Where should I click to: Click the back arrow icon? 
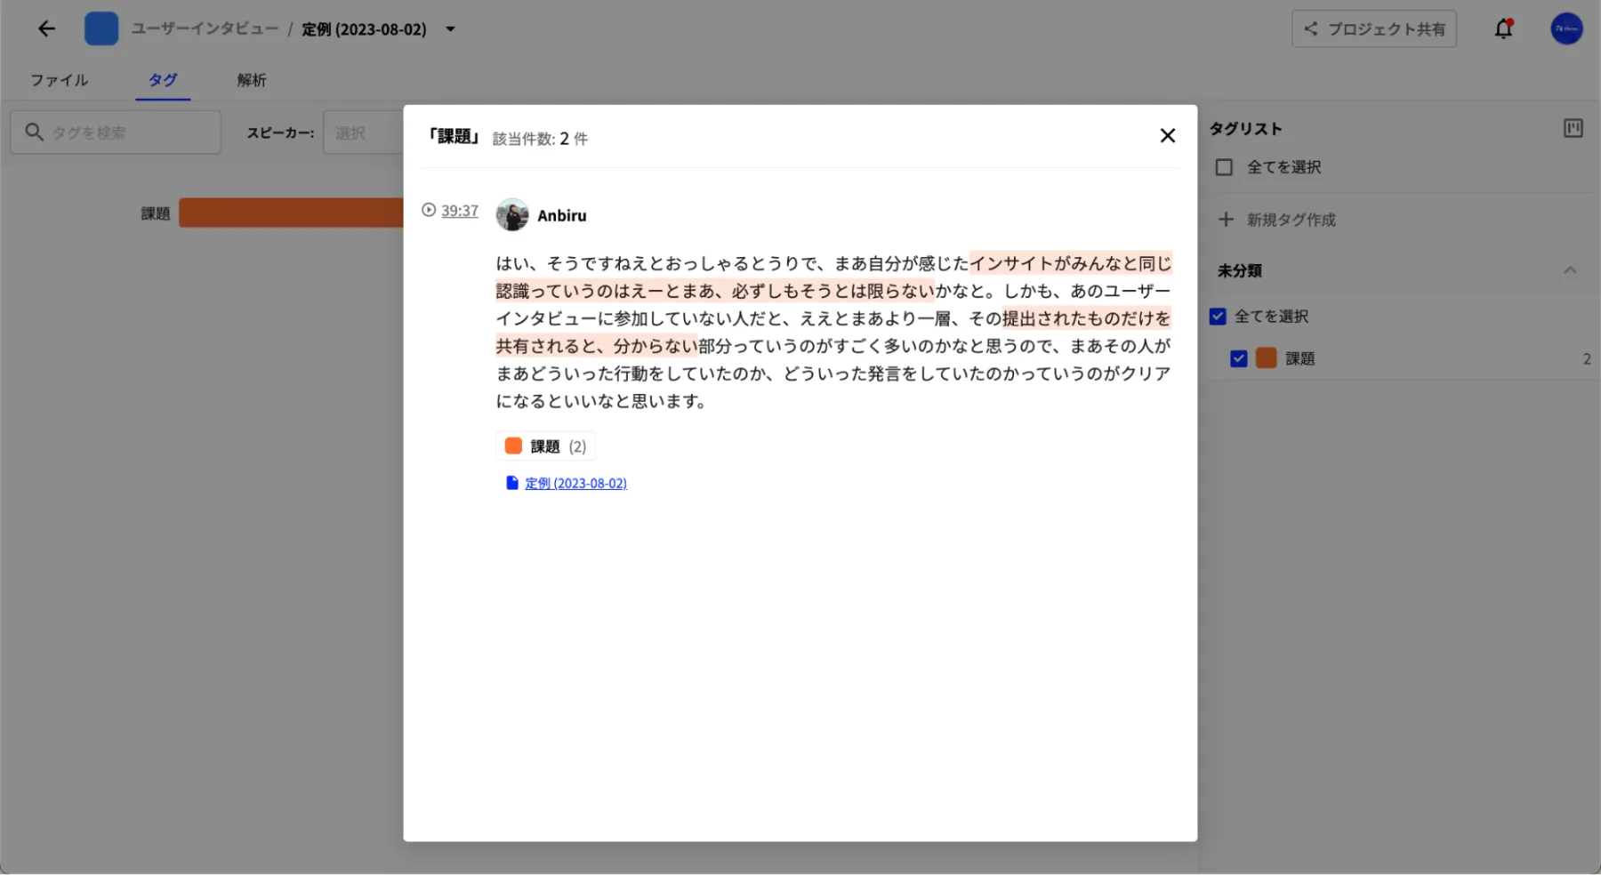[46, 29]
